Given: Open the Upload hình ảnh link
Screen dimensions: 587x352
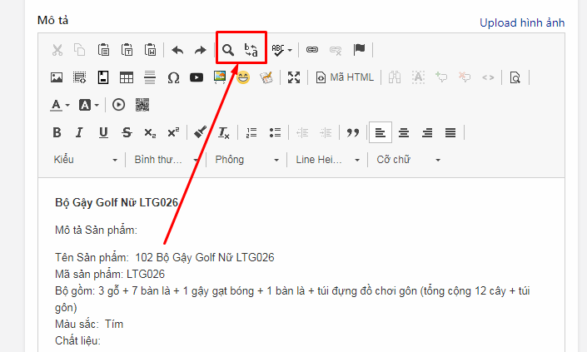Looking at the screenshot, I should 522,22.
